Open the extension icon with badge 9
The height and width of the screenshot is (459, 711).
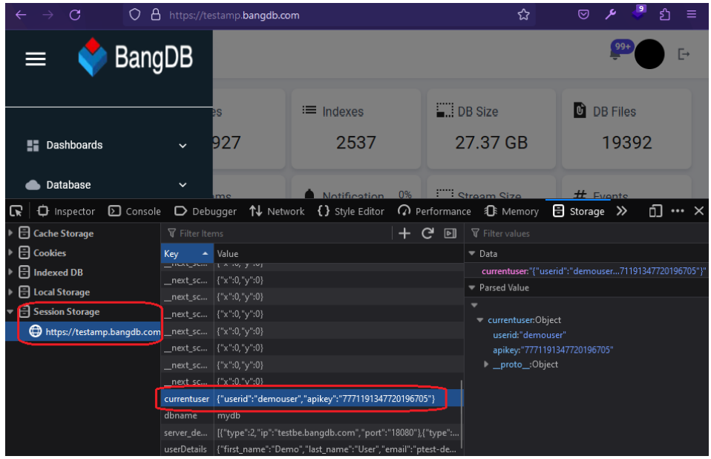638,13
